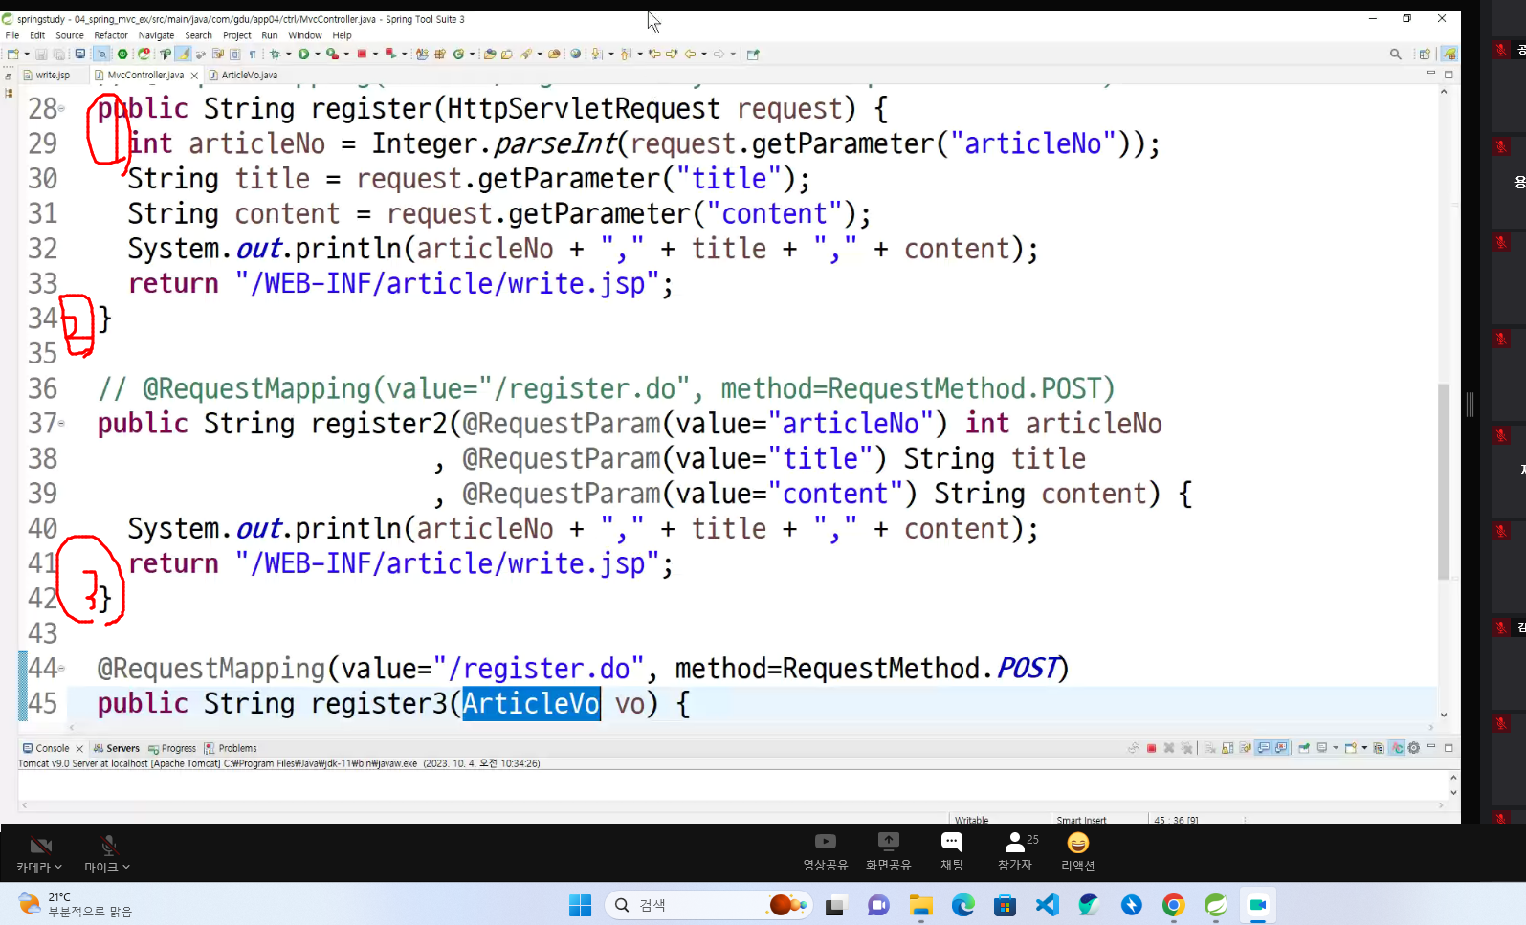The image size is (1526, 925).
Task: Click the red Terminate icon in the Console toolbar
Action: (1152, 748)
